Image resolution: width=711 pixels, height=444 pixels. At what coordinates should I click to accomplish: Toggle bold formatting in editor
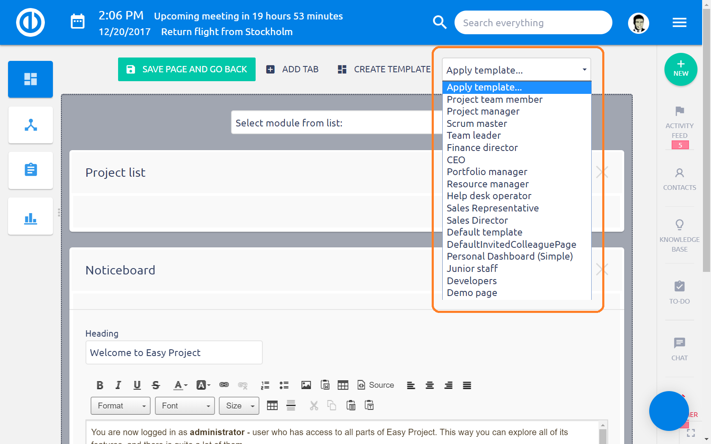click(100, 385)
